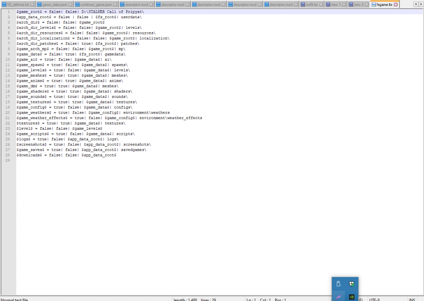
Task: Click the Windows Security shield tray icon
Action: (x=351, y=284)
